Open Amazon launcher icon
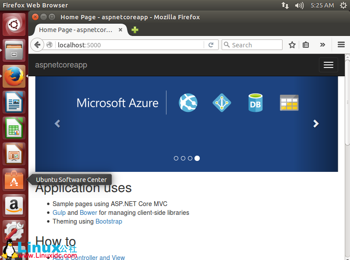Viewport: 350px width, 260px height. coord(14,206)
